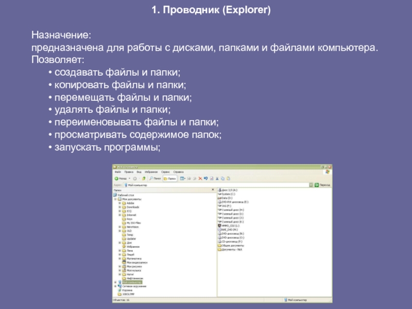Select Мои видеозаписи in folder tree

135,263
